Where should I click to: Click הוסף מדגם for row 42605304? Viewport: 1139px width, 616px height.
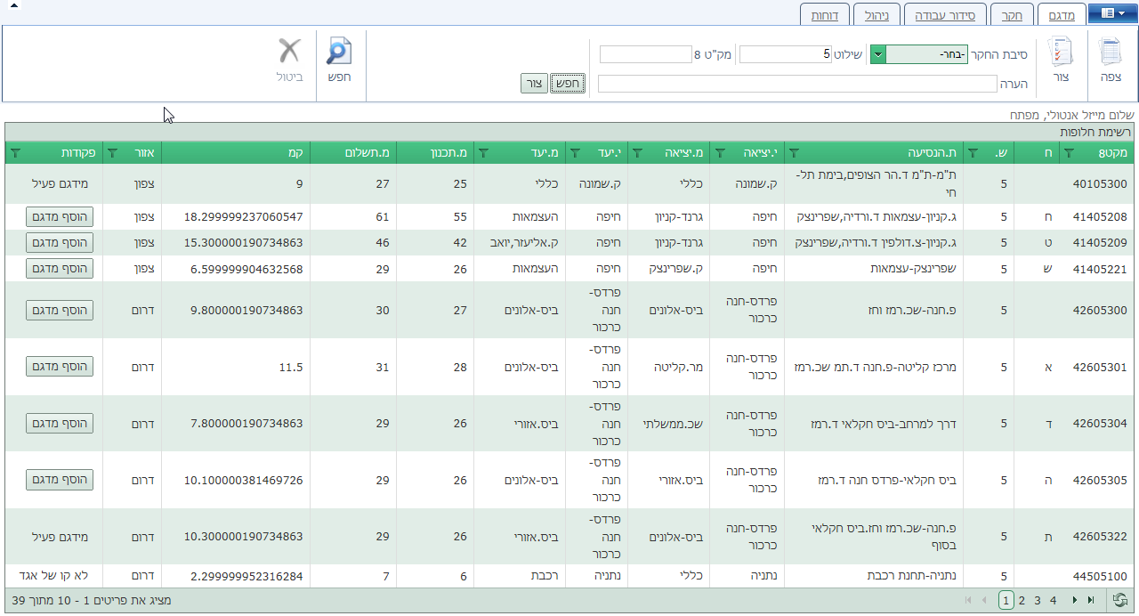[60, 423]
